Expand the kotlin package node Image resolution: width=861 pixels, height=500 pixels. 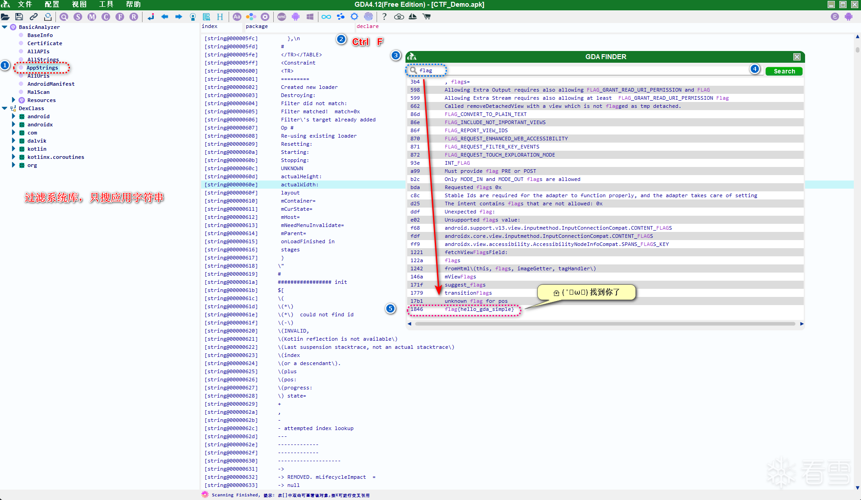tap(13, 149)
